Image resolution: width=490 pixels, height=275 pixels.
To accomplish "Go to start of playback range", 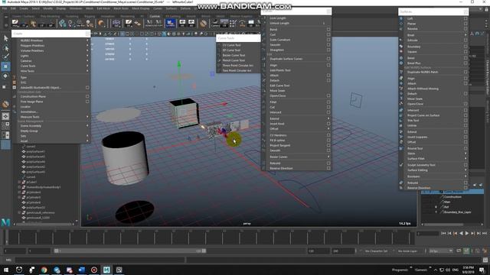I will (443, 233).
